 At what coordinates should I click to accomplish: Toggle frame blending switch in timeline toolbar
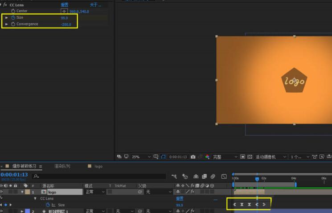click(204, 176)
